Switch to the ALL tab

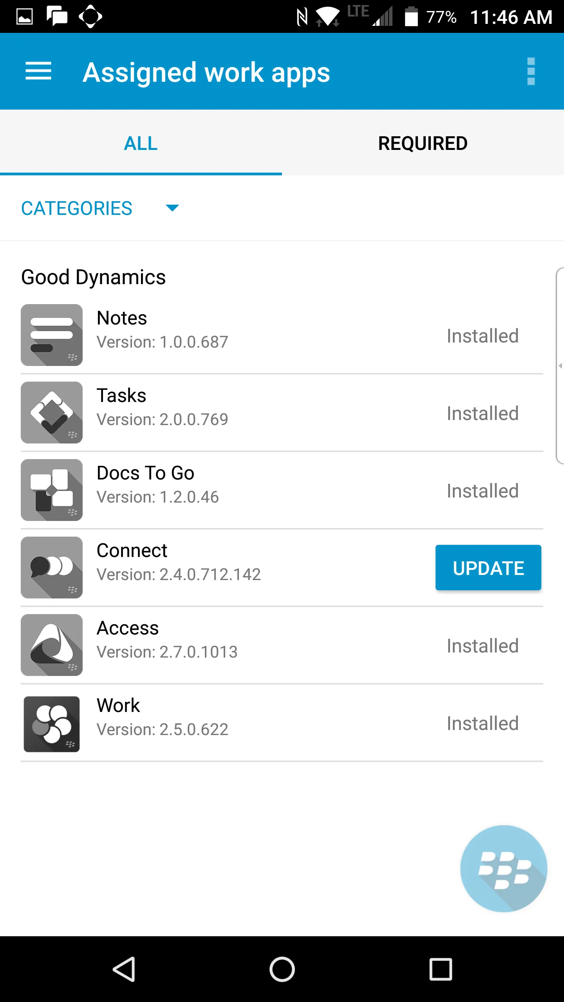click(141, 143)
